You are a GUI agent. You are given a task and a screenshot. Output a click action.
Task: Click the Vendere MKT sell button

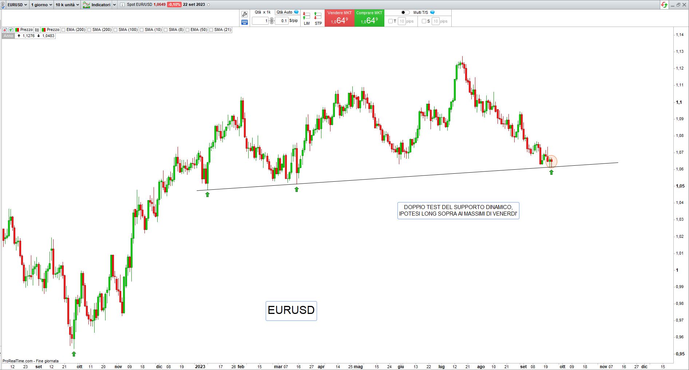pos(339,18)
